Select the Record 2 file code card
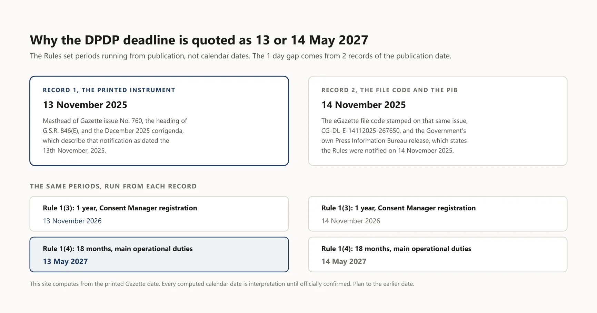 tap(438, 121)
